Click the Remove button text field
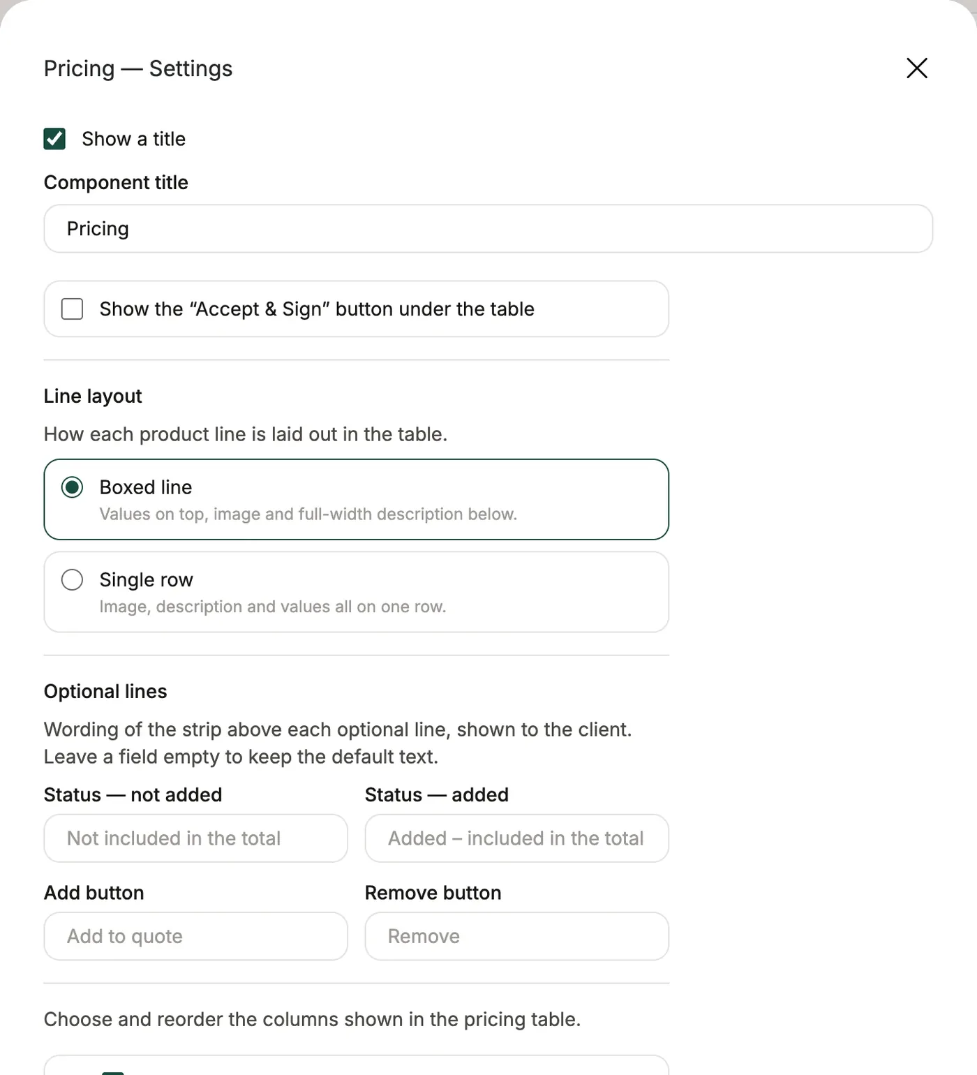The image size is (977, 1075). [x=517, y=936]
